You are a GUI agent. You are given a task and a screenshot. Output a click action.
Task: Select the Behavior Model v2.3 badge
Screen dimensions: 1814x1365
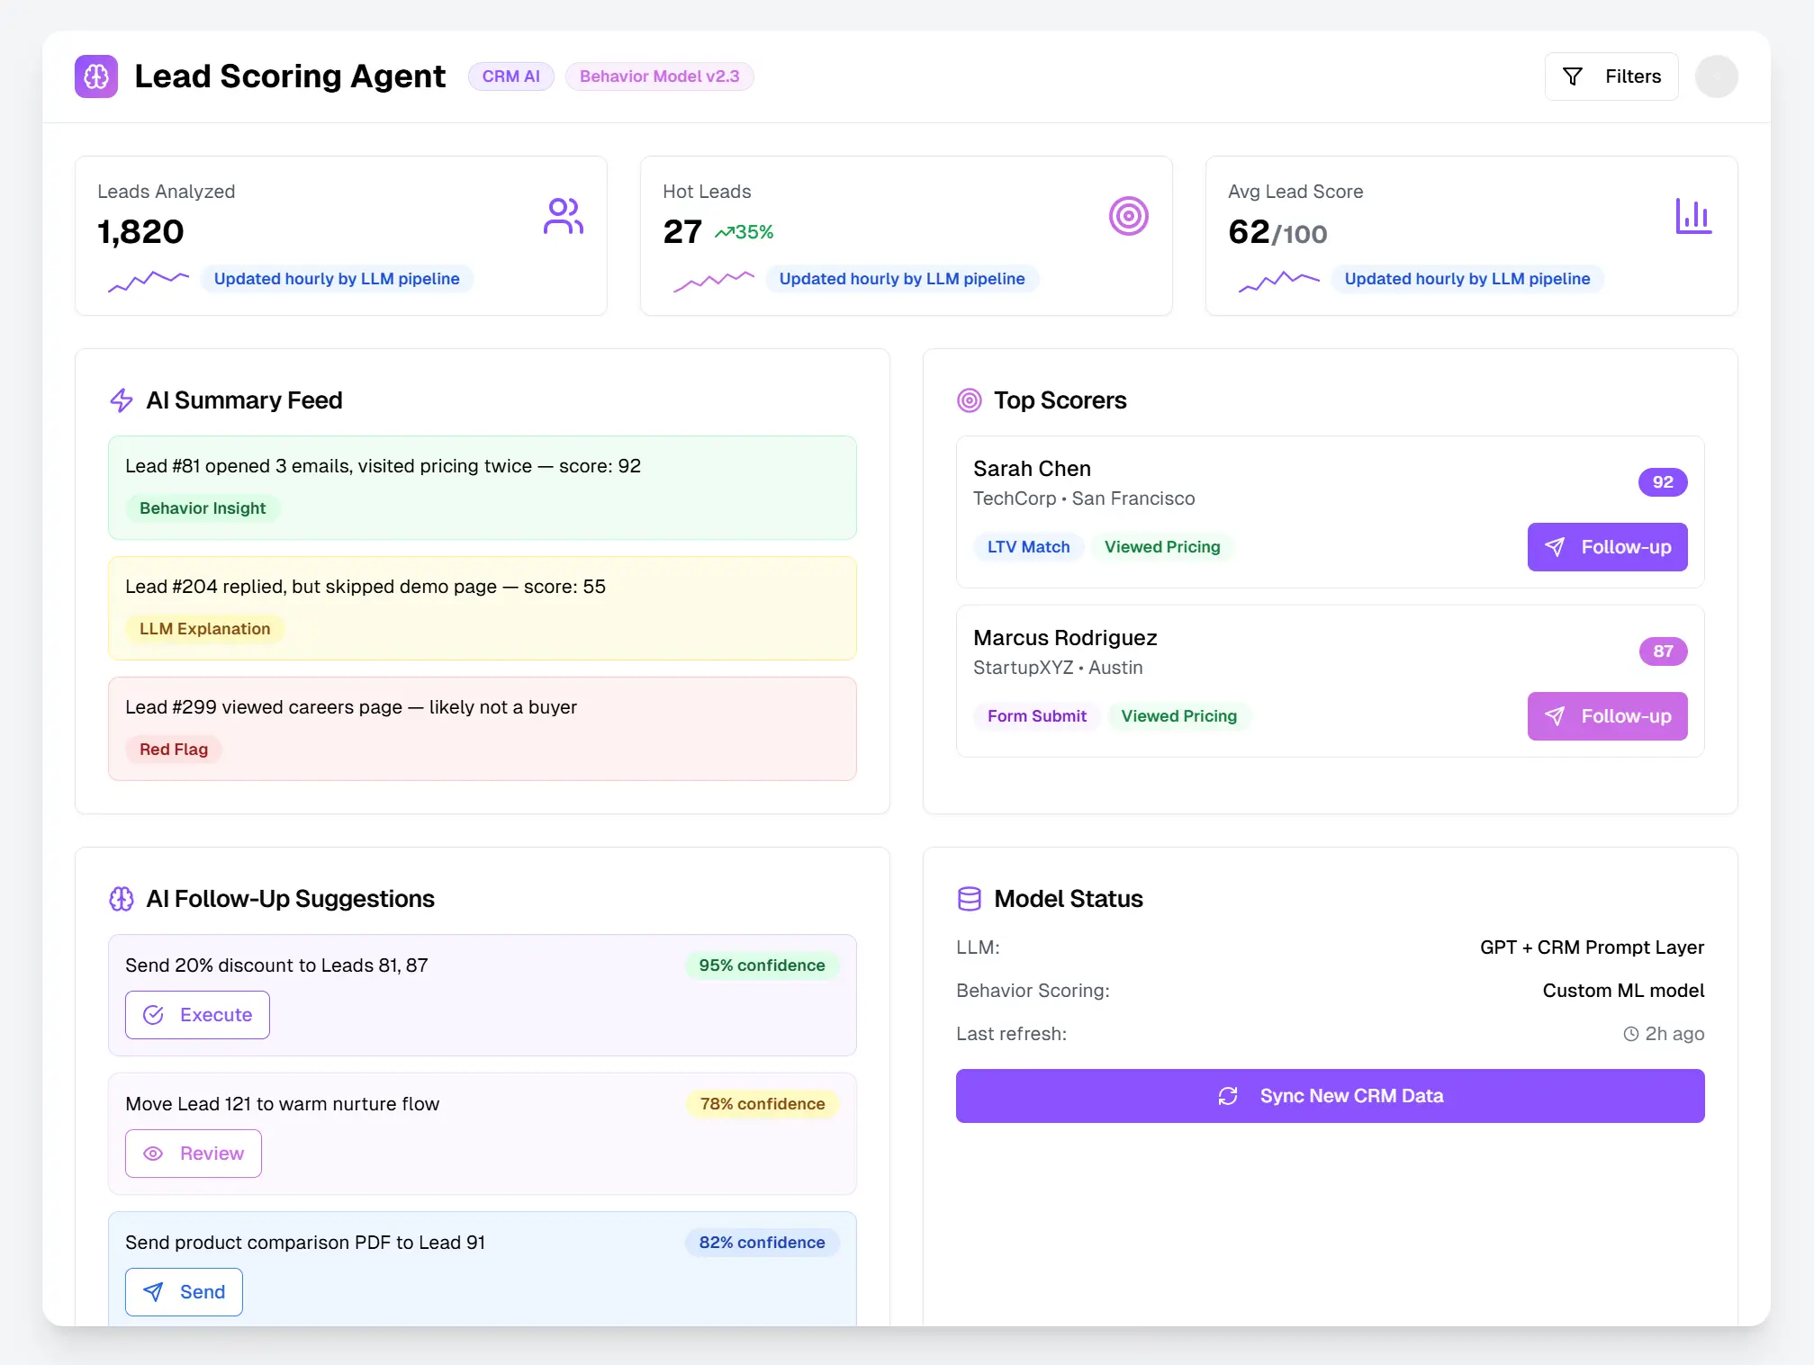(659, 76)
